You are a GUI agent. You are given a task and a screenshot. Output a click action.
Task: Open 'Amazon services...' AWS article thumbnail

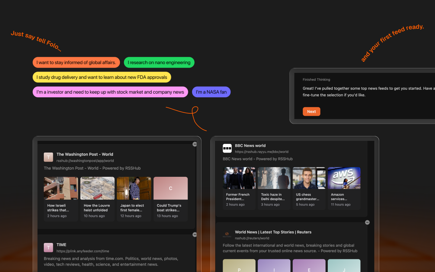(344, 178)
